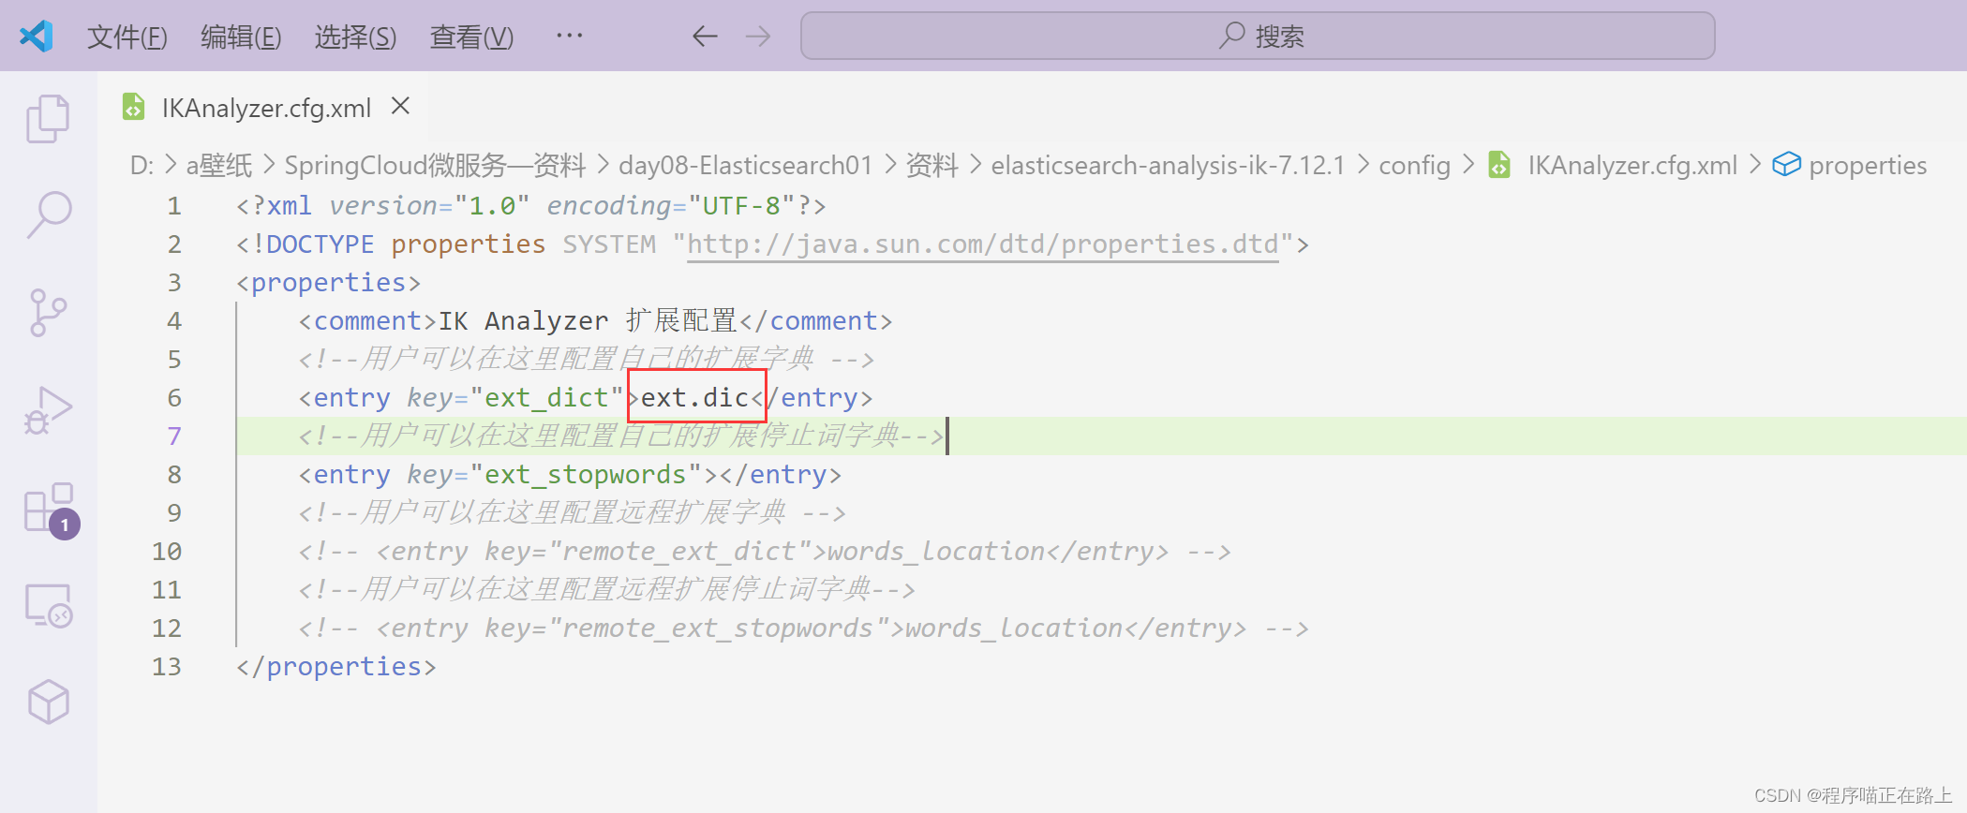Image resolution: width=1967 pixels, height=813 pixels.
Task: Click the IK Analyzer 扩展配置 comment text
Action: click(x=588, y=321)
